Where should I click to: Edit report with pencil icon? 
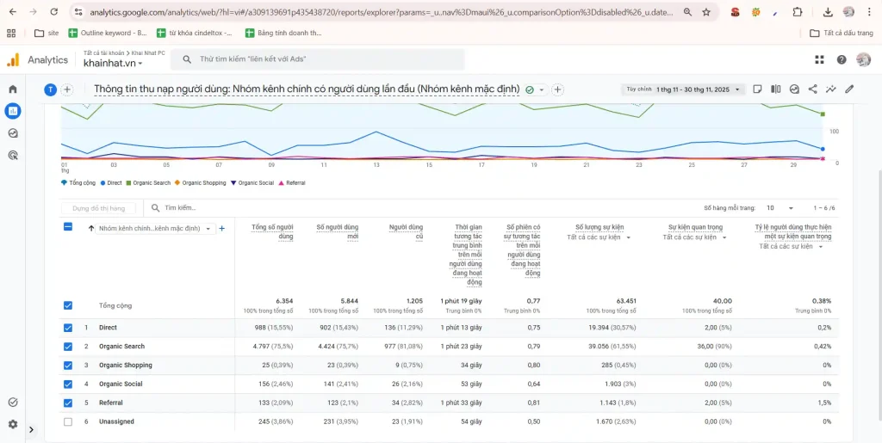[849, 89]
